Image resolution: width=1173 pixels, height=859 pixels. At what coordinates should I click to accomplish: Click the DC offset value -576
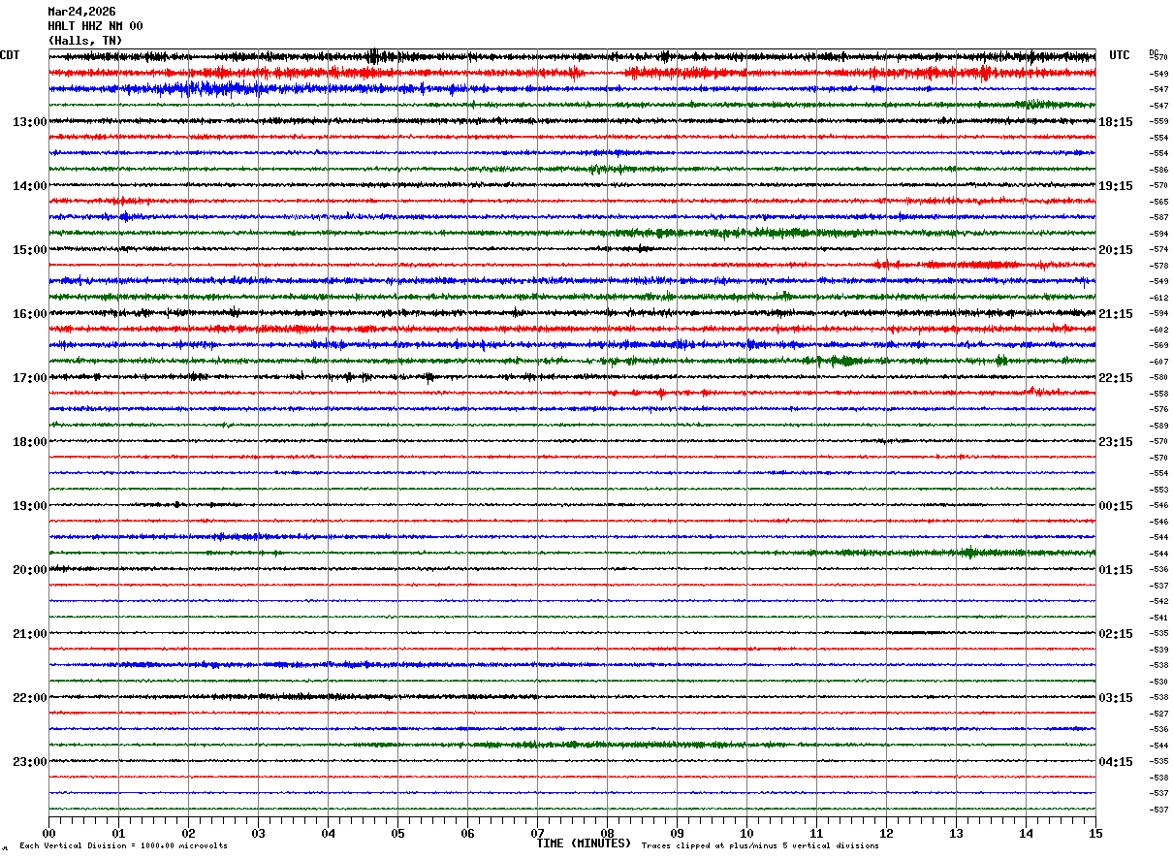pos(1158,409)
